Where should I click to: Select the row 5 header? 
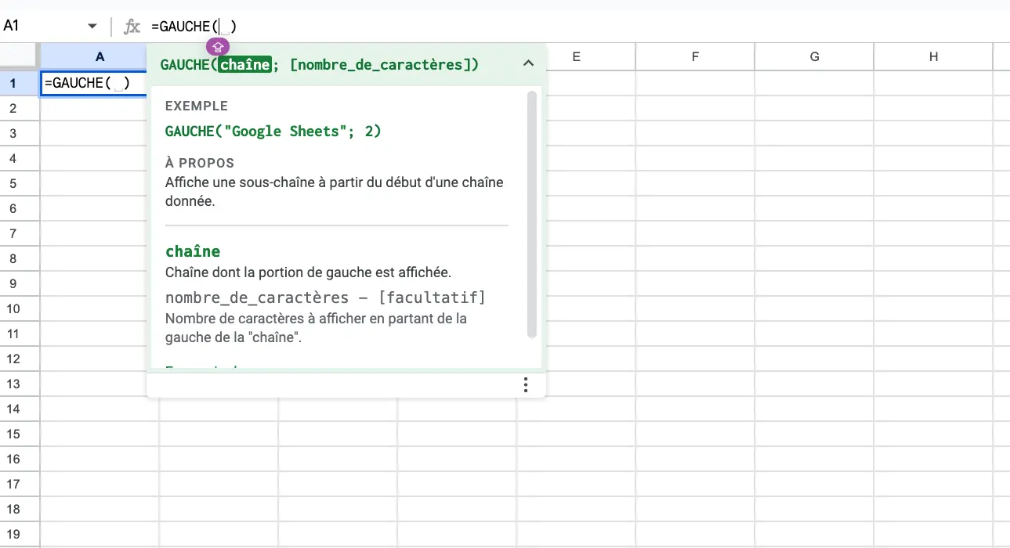(x=13, y=183)
